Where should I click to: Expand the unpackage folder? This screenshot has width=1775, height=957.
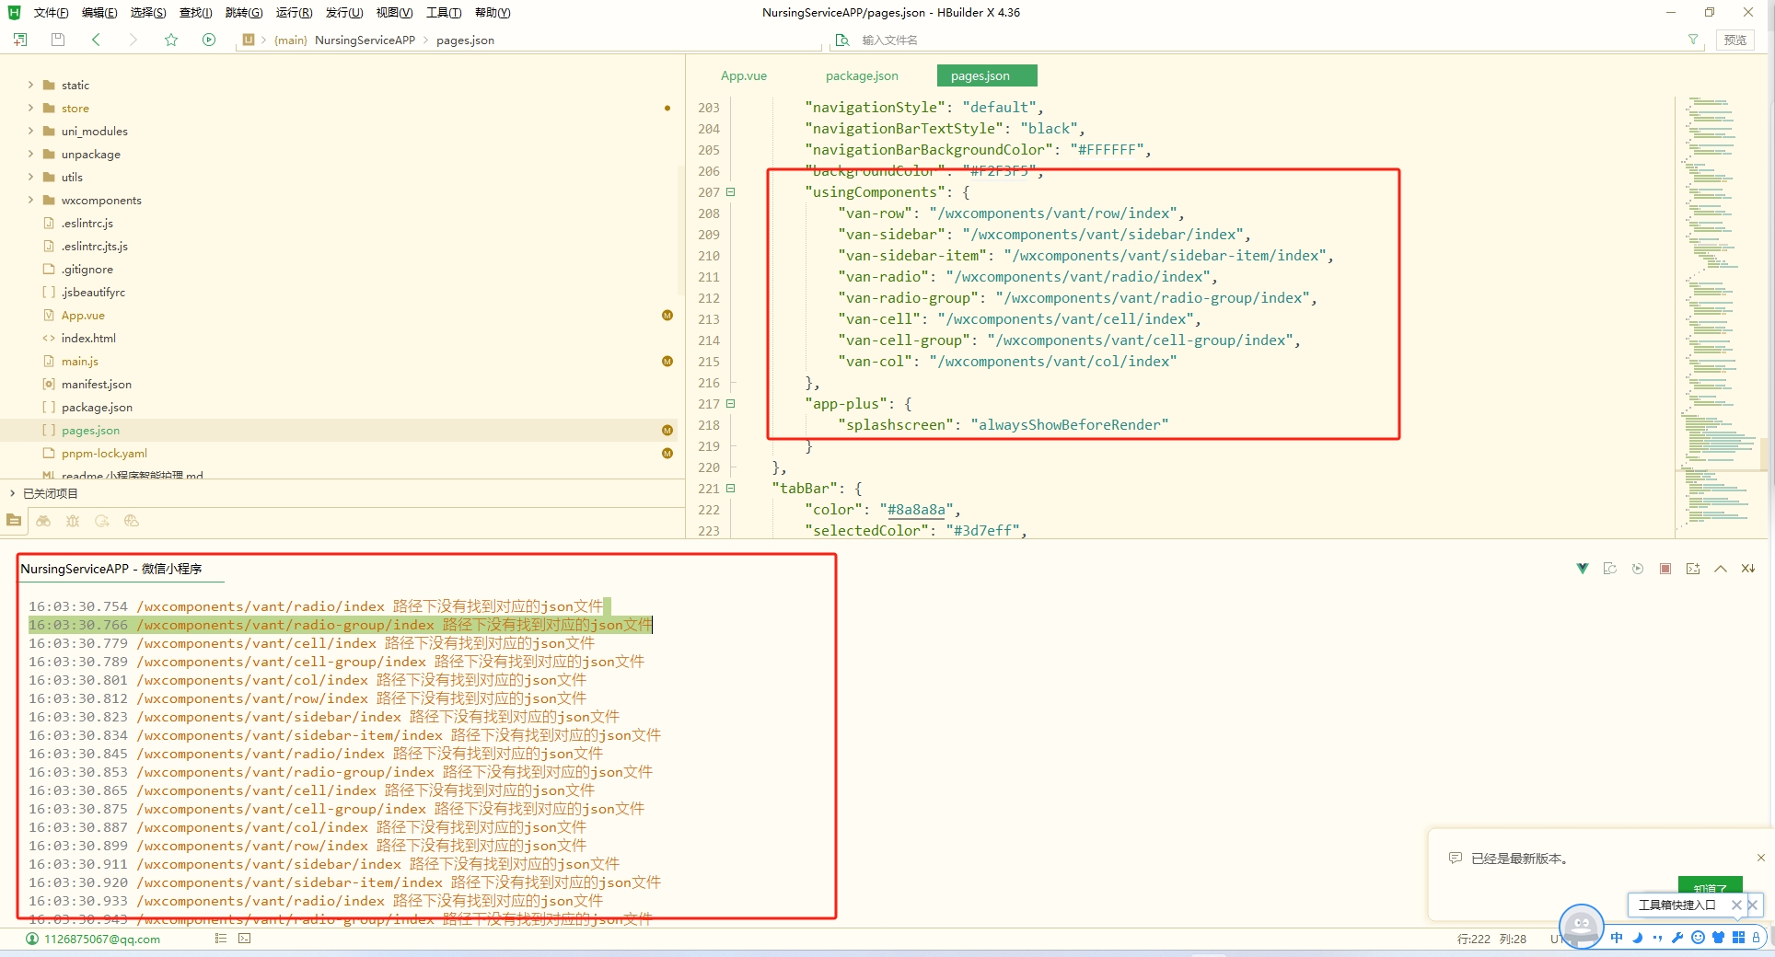30,154
